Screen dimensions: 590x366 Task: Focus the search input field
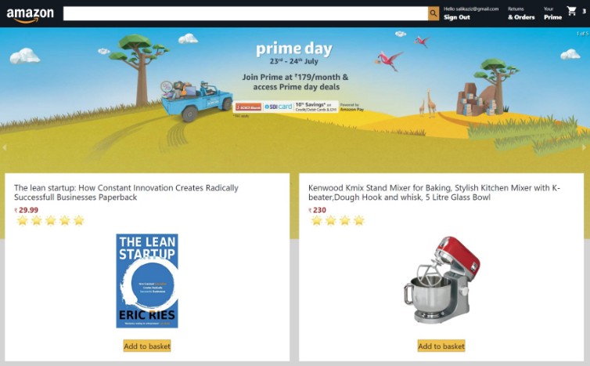click(x=246, y=13)
